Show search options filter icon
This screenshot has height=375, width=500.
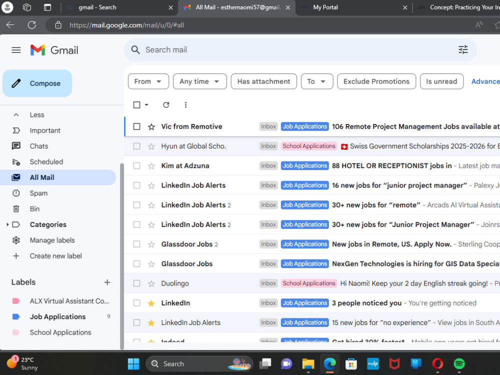[463, 49]
